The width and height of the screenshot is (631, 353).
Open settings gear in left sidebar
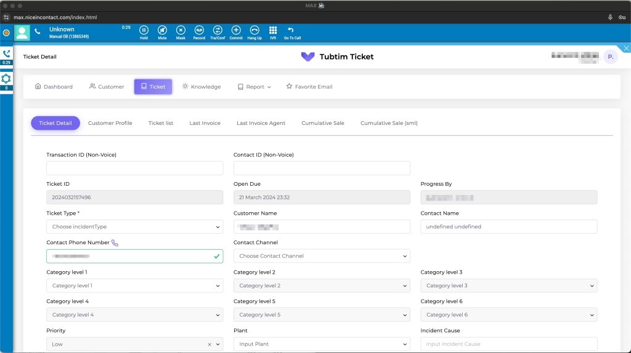coord(6,79)
